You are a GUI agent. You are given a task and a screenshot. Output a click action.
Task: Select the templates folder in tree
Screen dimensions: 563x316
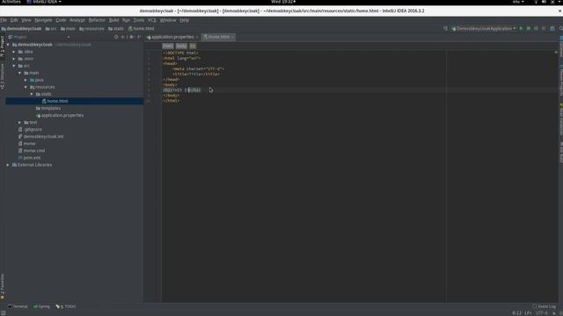pyautogui.click(x=48, y=108)
